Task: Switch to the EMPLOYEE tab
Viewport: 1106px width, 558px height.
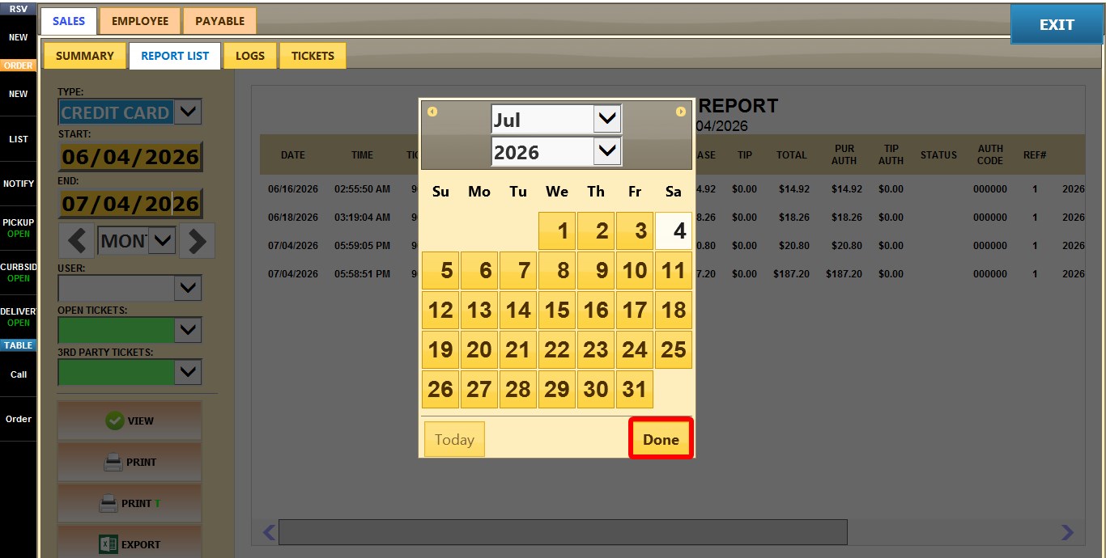Action: (x=140, y=21)
